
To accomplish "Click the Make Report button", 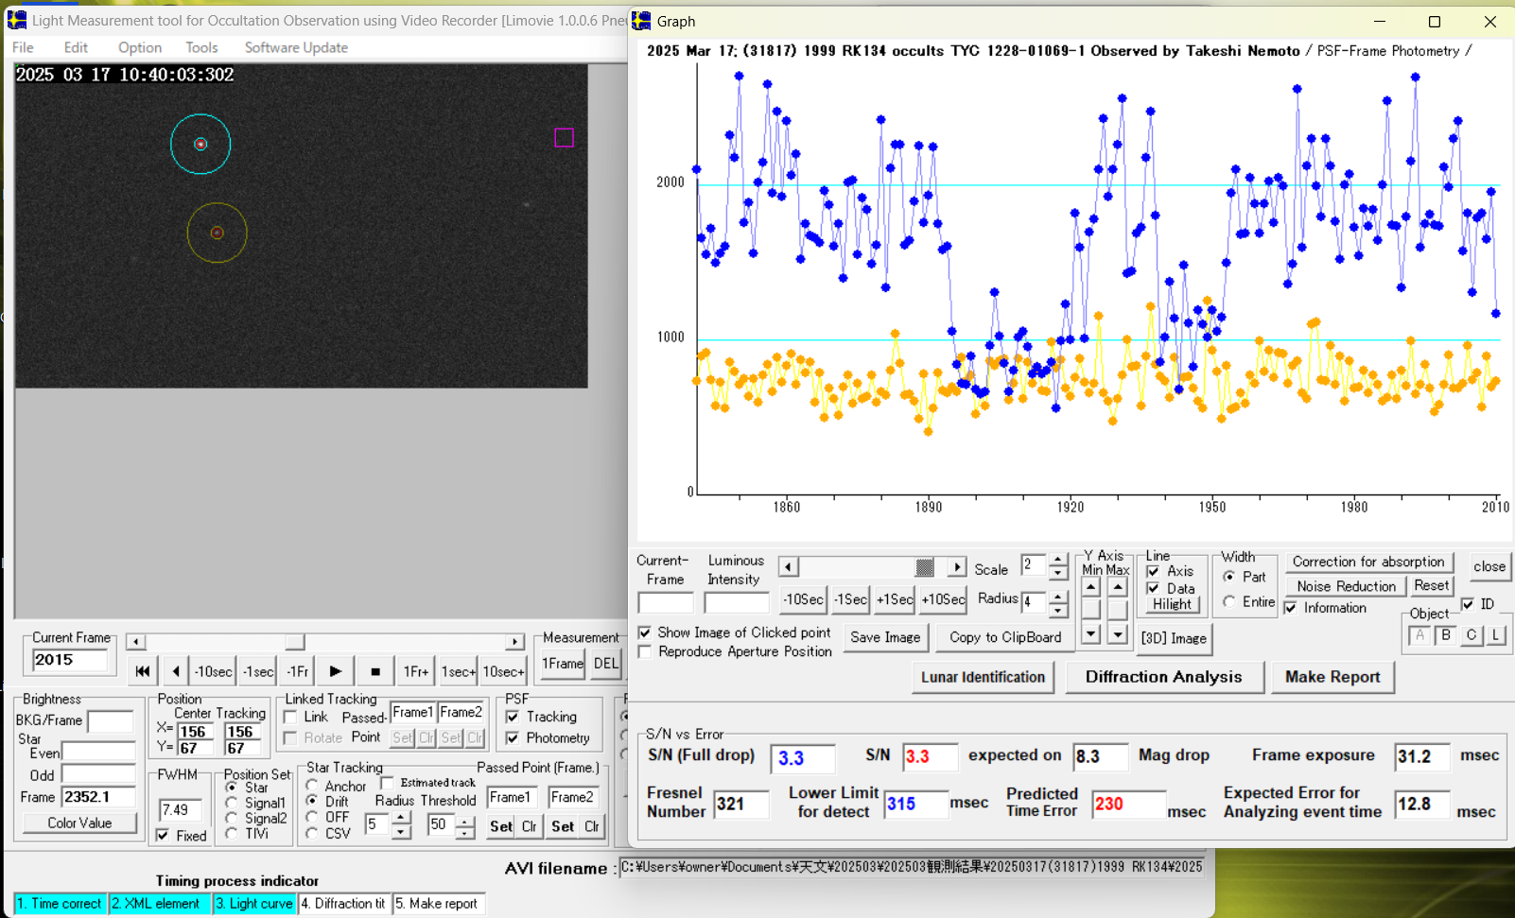I will [1332, 677].
